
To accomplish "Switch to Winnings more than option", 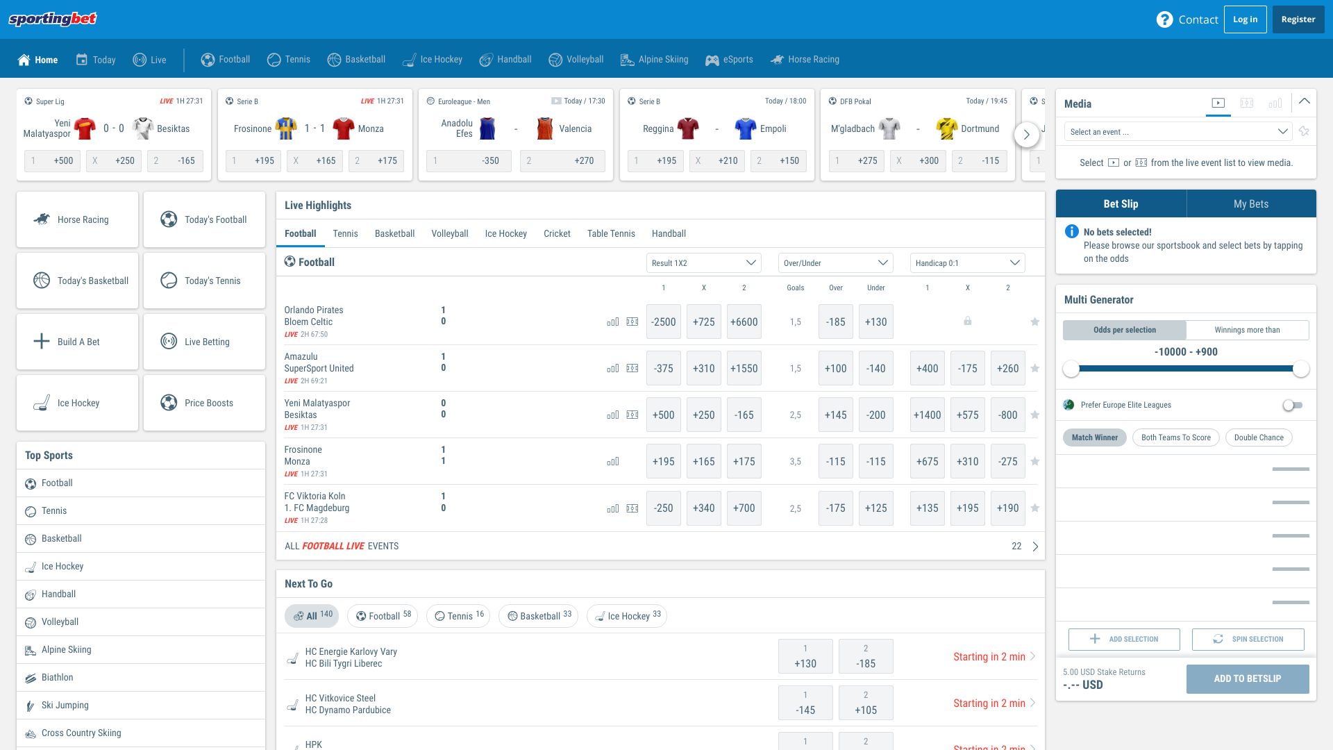I will (1247, 330).
